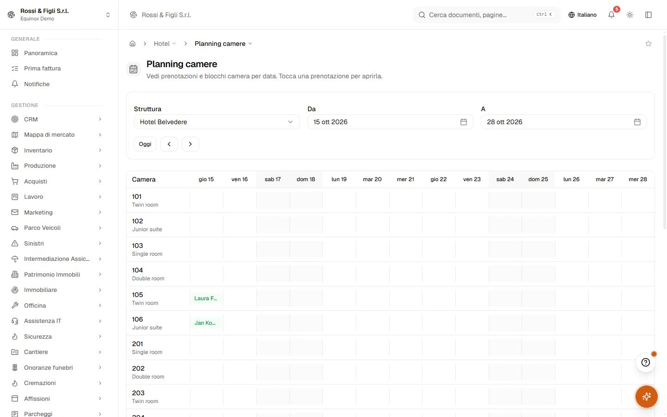Click the search documents field

(x=486, y=15)
